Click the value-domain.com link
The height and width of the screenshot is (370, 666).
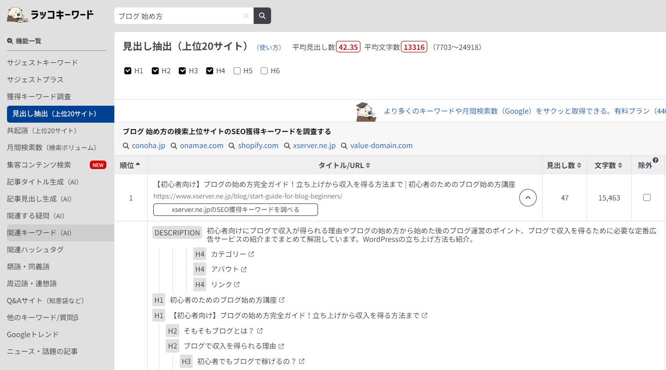381,146
